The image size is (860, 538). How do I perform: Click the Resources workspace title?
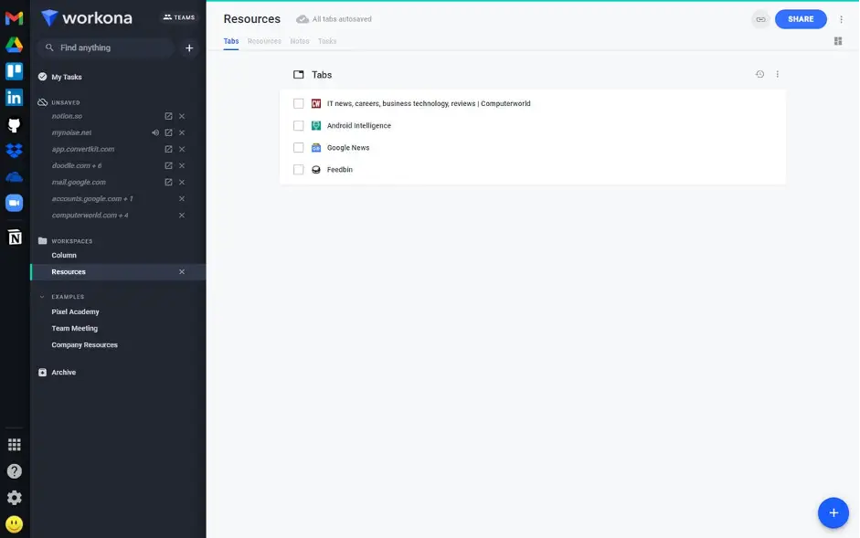point(251,19)
